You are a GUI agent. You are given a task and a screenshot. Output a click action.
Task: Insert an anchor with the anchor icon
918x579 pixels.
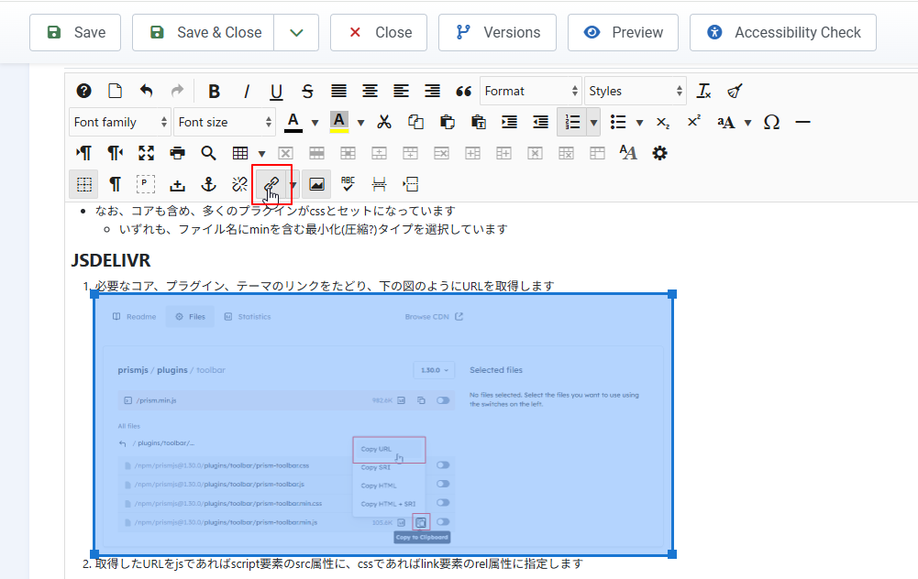tap(208, 184)
